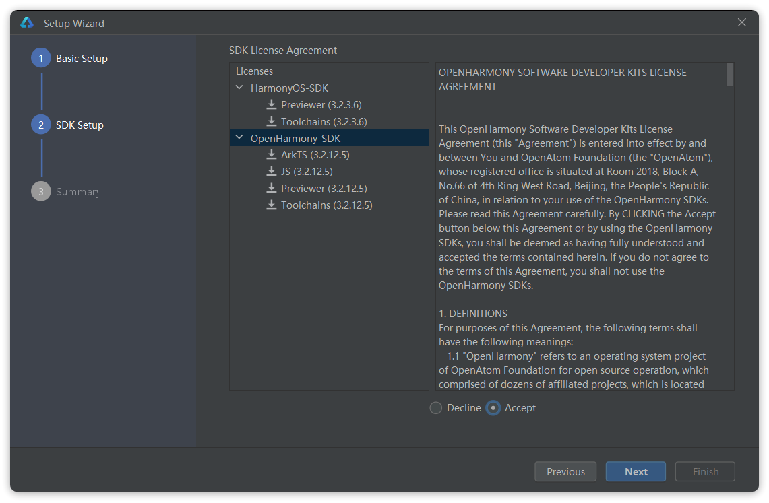Close the Setup Wizard dialog

[742, 22]
